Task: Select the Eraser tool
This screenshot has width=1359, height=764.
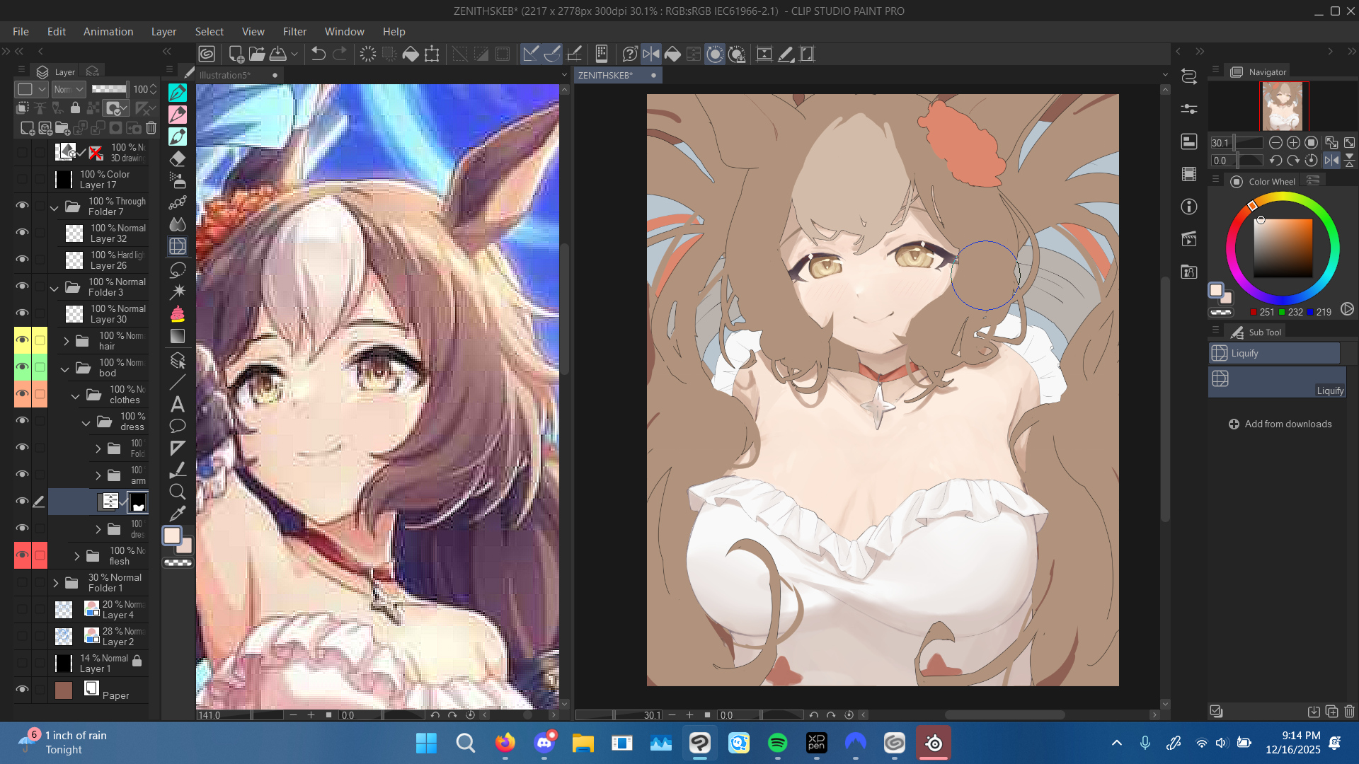Action: click(178, 158)
